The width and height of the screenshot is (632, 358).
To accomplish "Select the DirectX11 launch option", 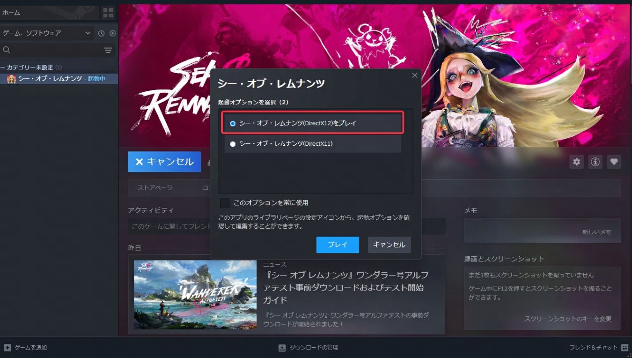I will point(233,144).
